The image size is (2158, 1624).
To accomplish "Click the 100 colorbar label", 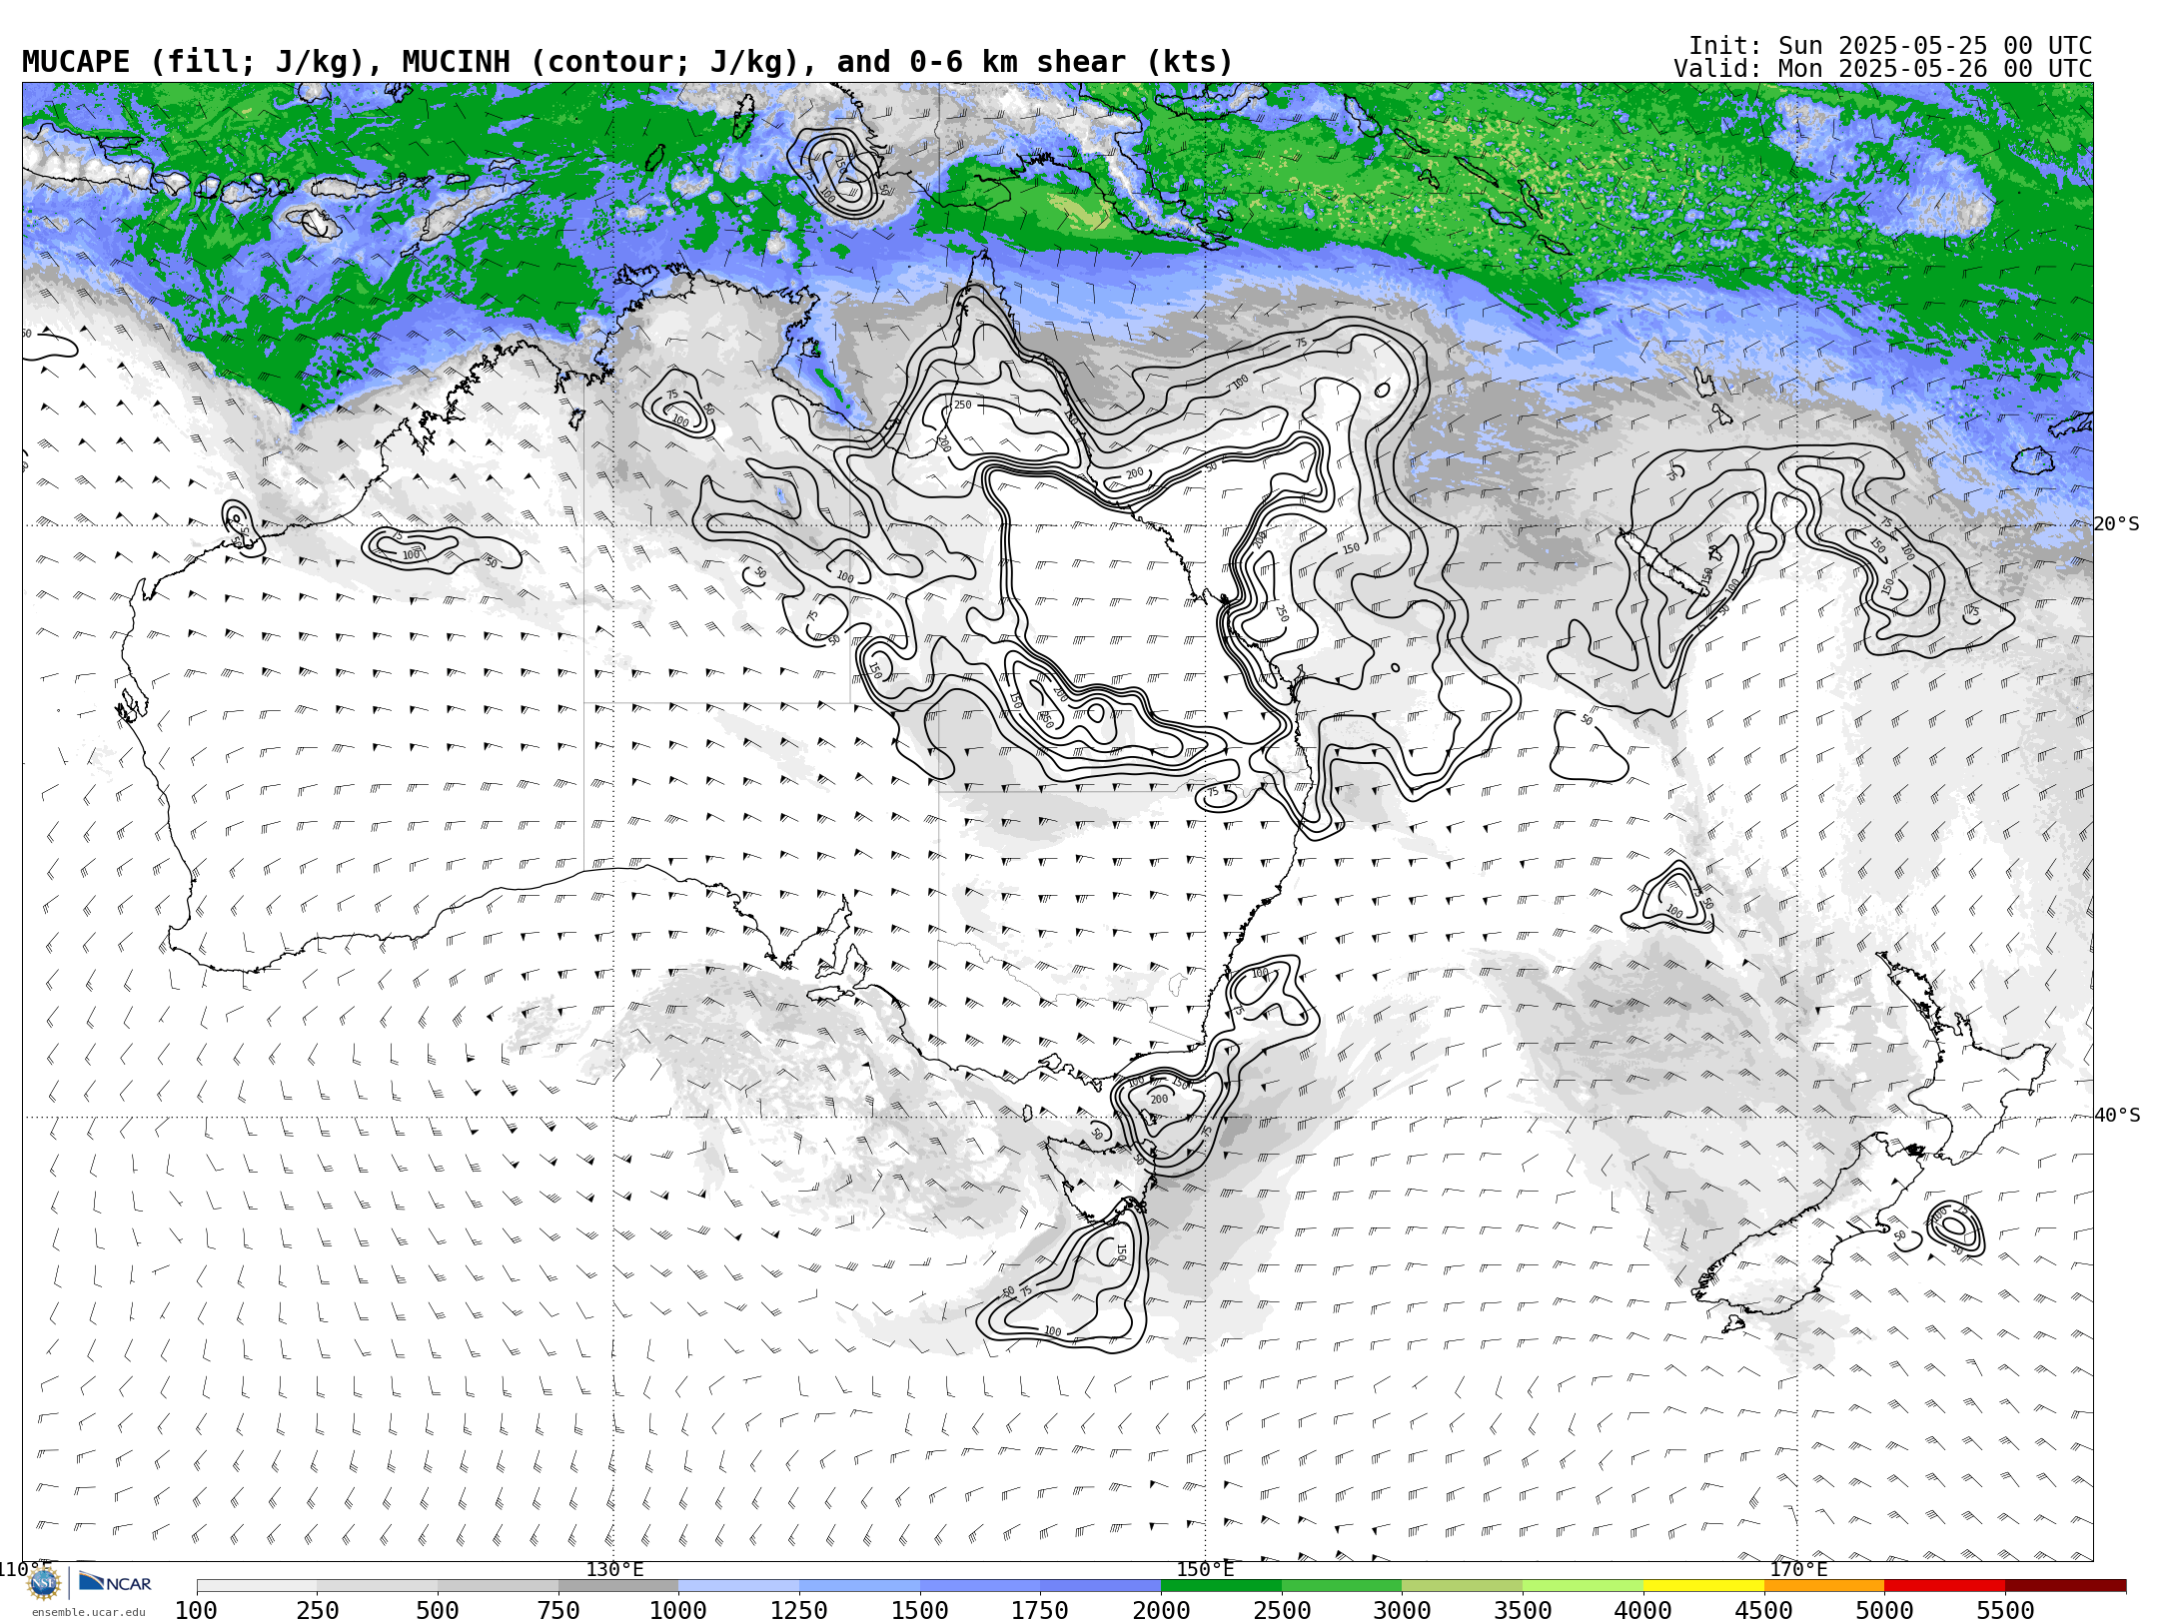I will (x=197, y=1610).
